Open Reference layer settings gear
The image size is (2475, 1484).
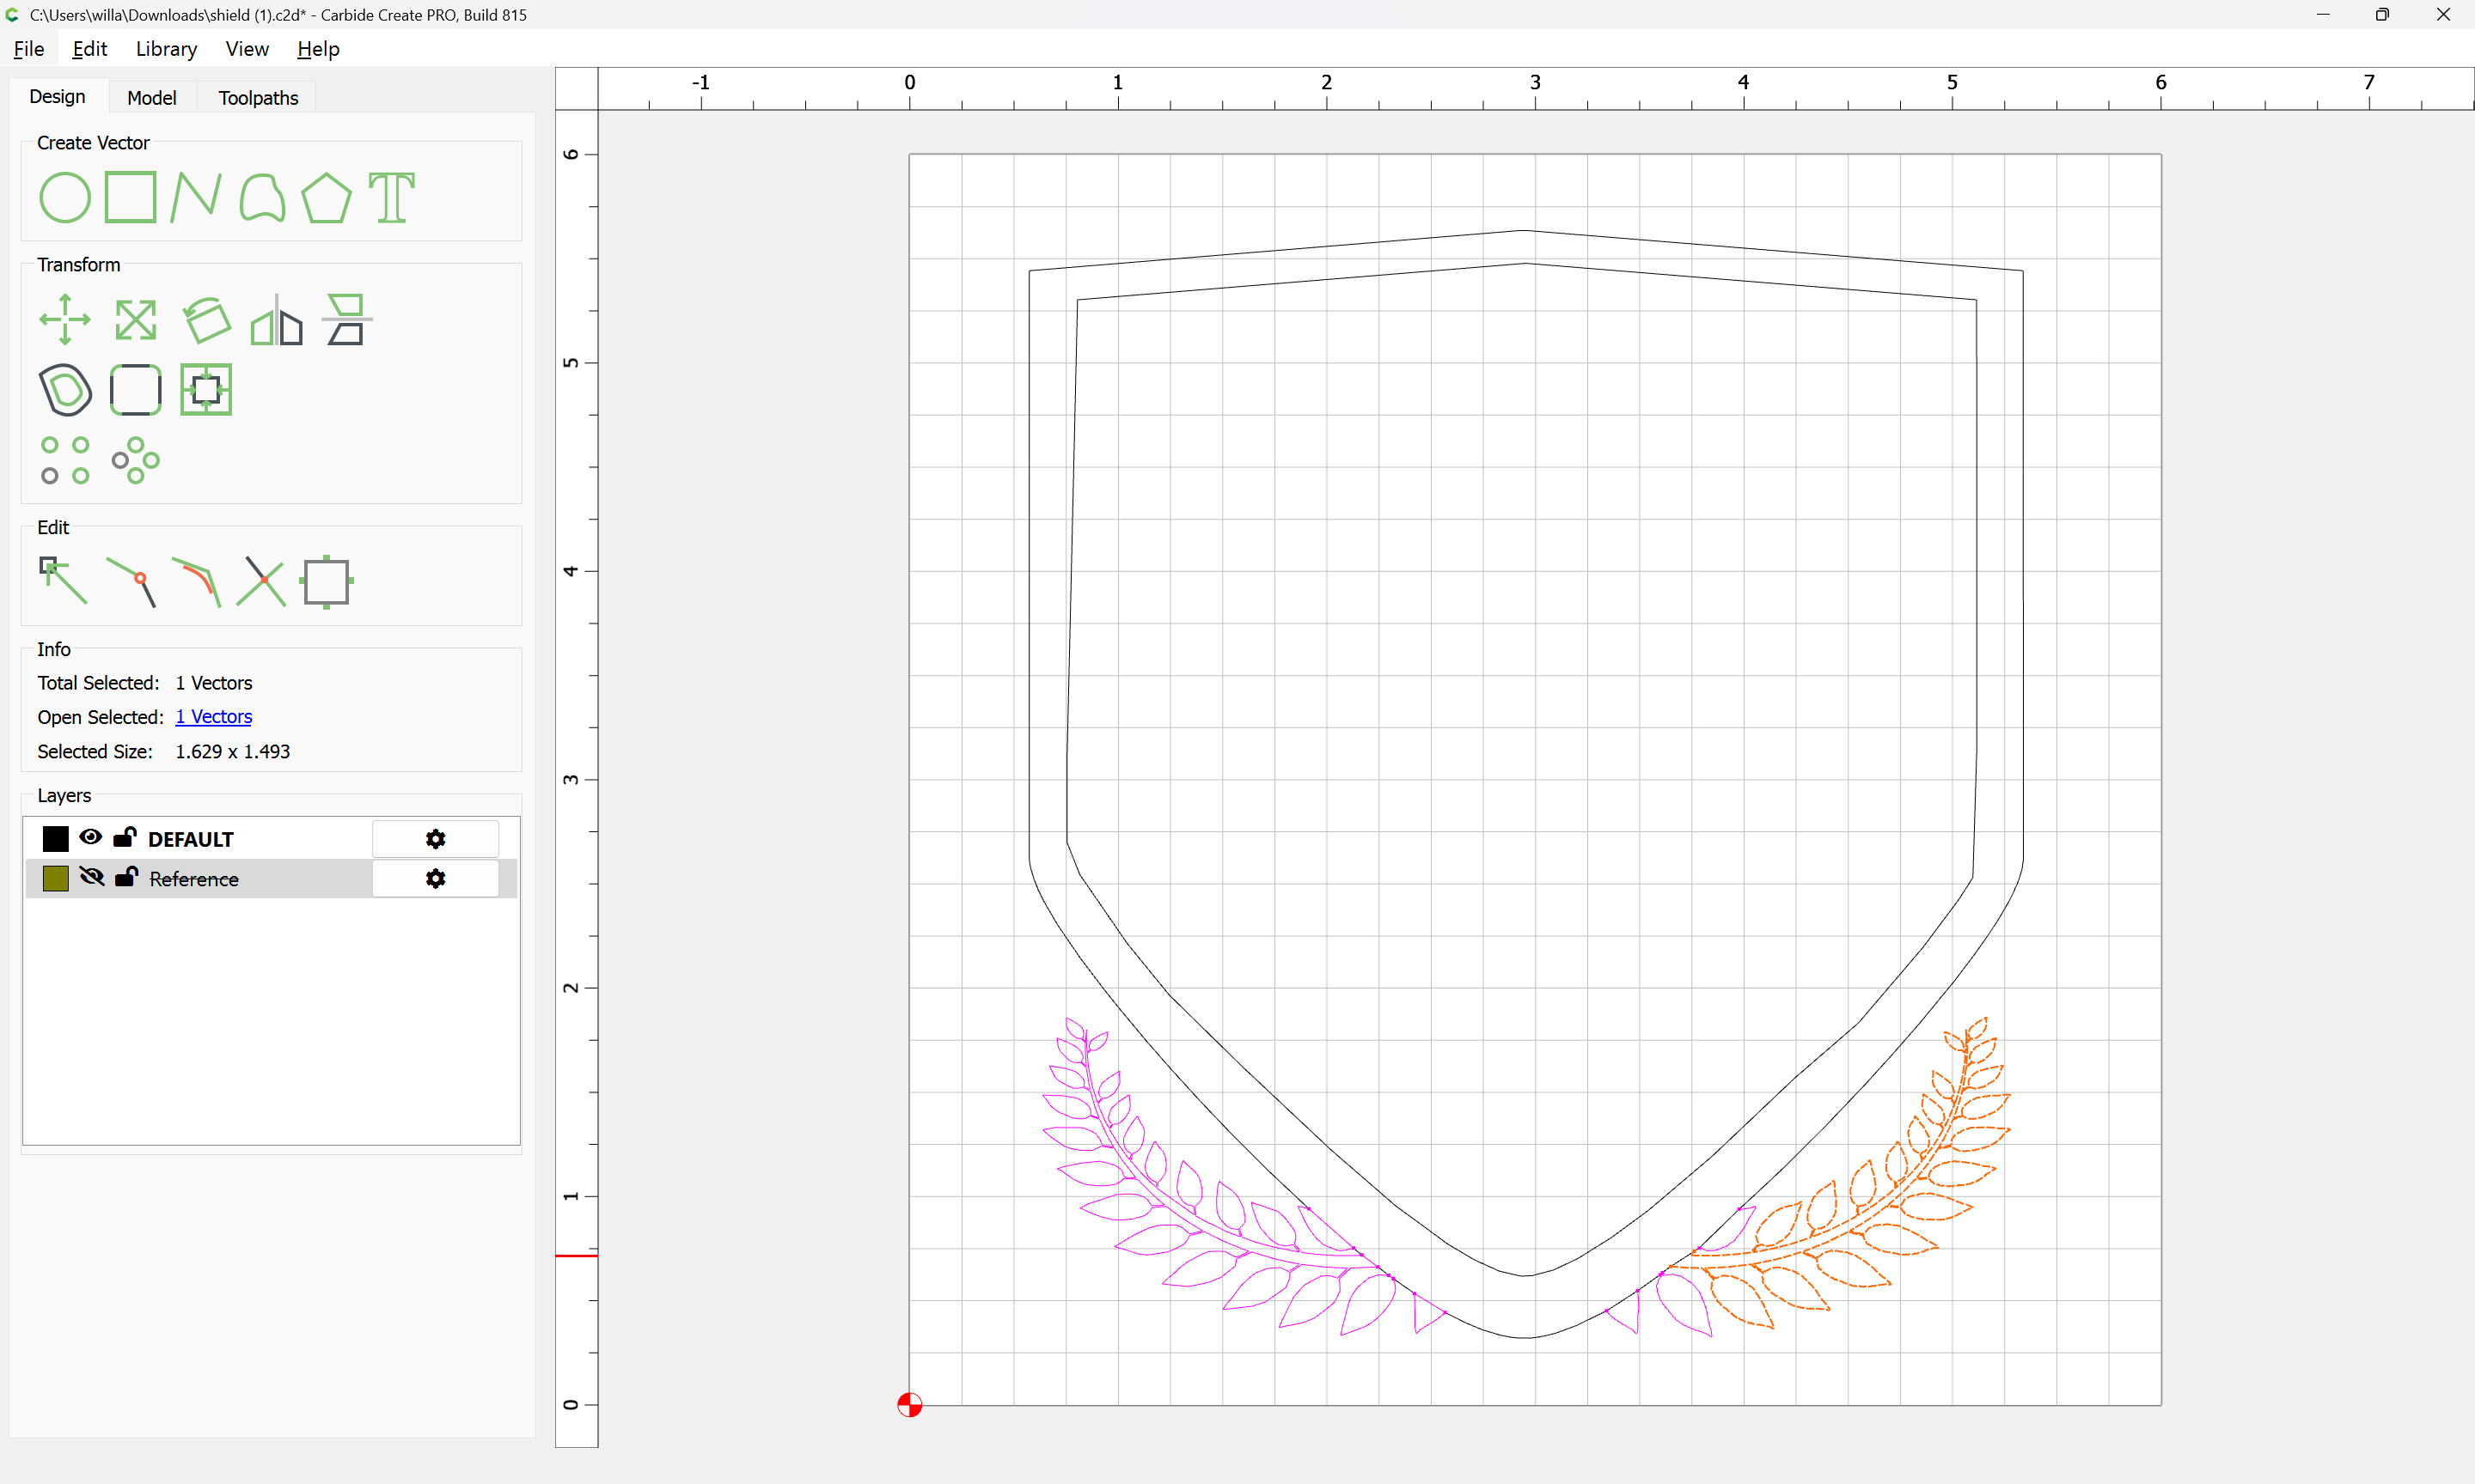click(435, 878)
